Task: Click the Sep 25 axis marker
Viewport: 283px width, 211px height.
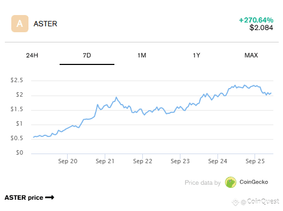Action: pos(255,161)
